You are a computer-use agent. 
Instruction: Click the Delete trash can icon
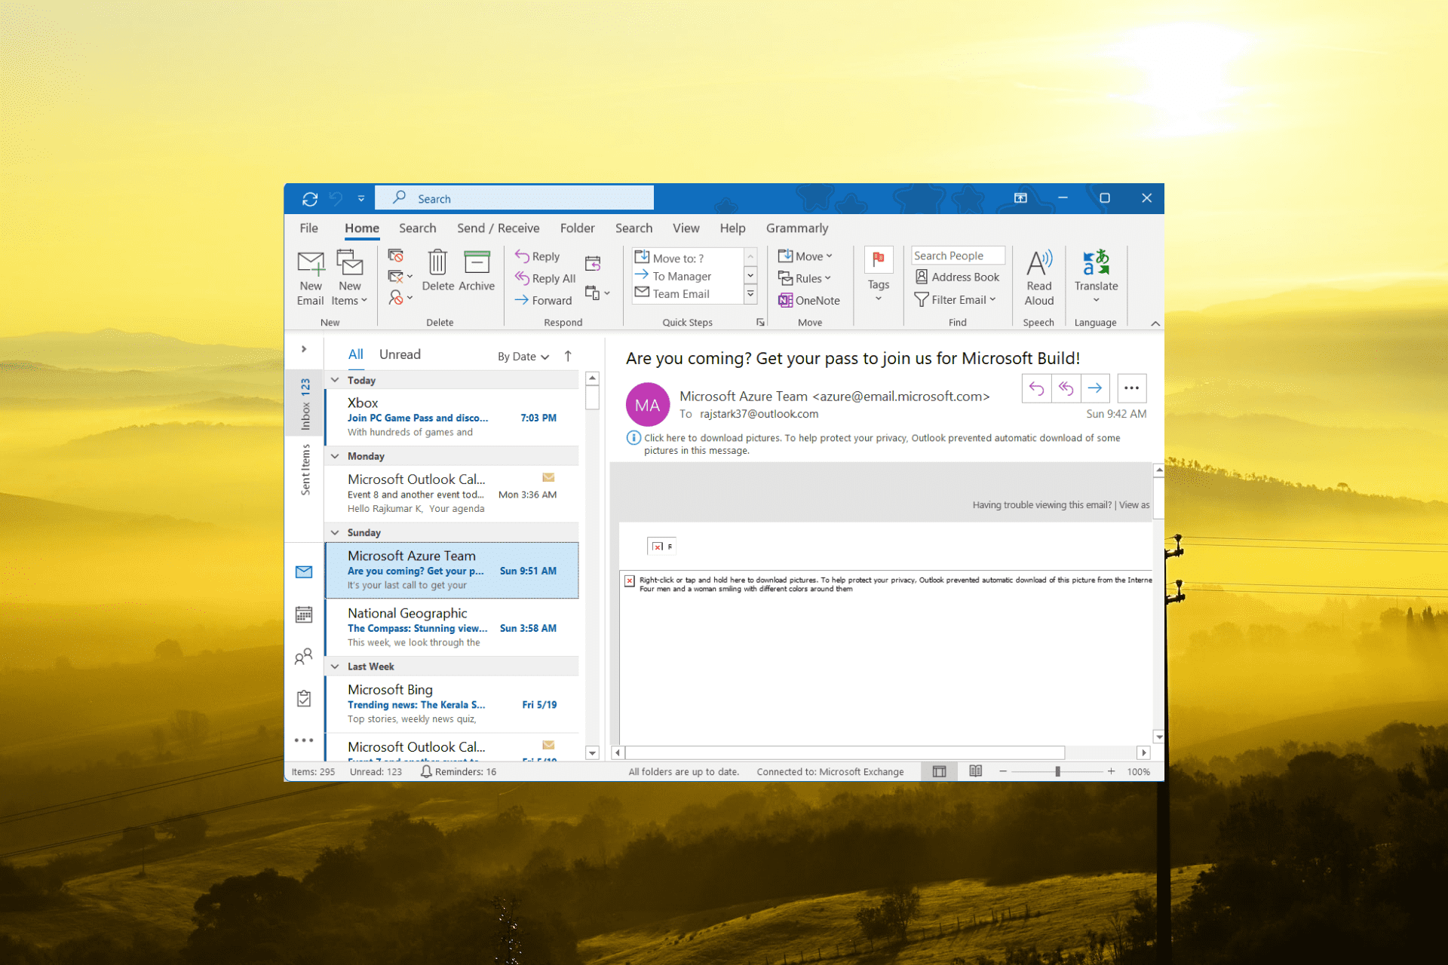point(437,262)
